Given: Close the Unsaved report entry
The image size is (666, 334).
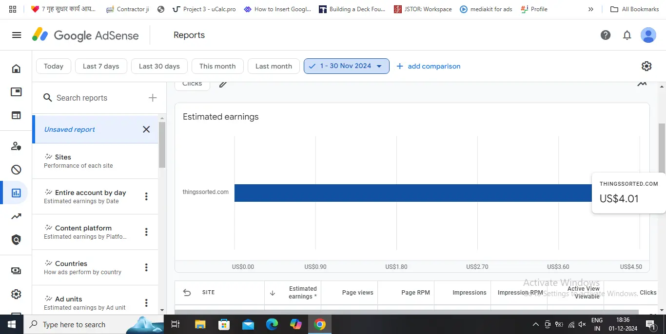Looking at the screenshot, I should click(146, 129).
